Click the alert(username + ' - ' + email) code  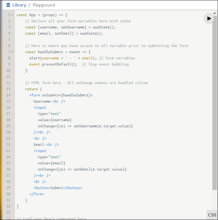63,58
